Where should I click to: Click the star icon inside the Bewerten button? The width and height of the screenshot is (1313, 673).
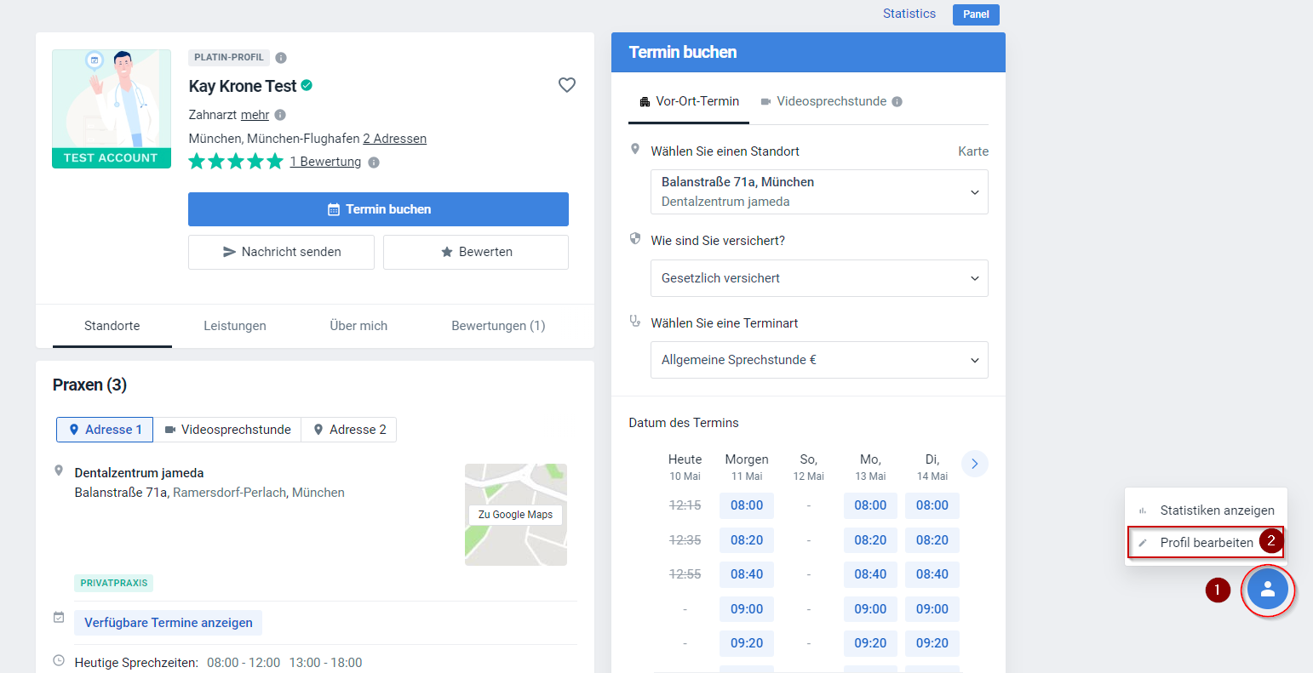click(449, 251)
